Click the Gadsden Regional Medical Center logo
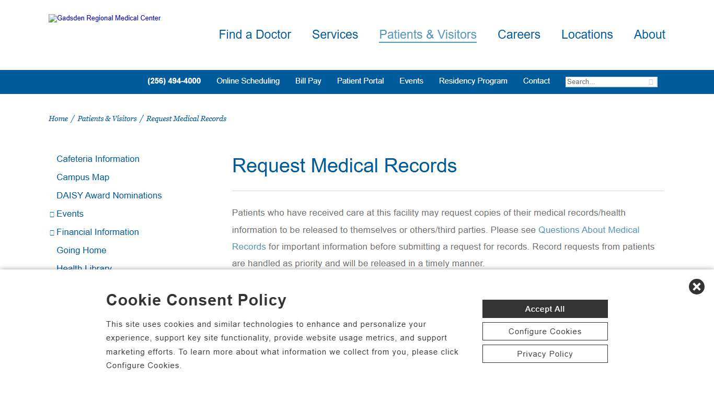Viewport: 714px width, 401px height. (104, 18)
